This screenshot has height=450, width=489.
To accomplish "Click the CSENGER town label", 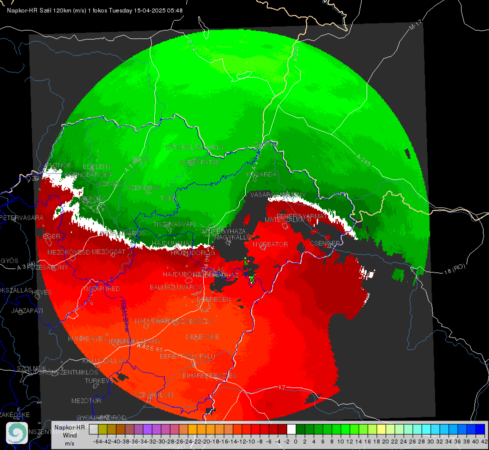I will [x=325, y=243].
